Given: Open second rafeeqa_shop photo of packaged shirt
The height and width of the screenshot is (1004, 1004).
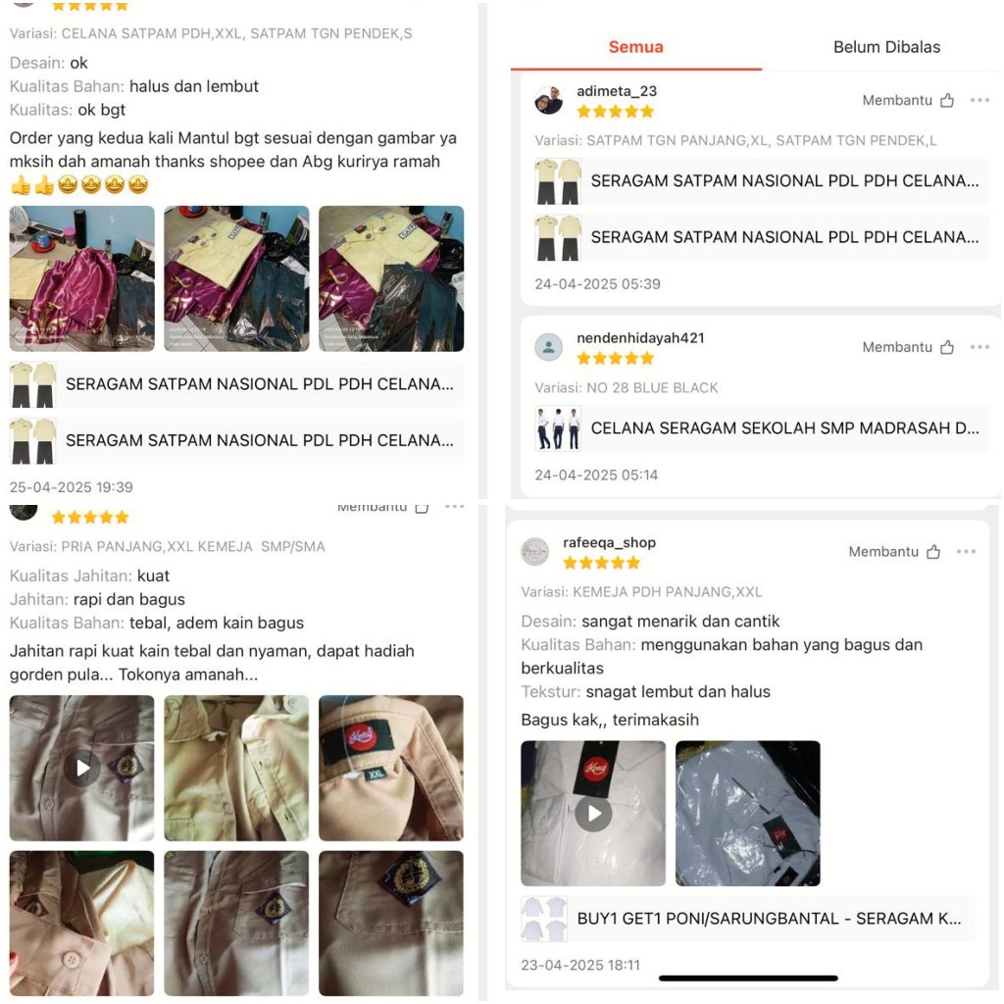Looking at the screenshot, I should coord(748,813).
